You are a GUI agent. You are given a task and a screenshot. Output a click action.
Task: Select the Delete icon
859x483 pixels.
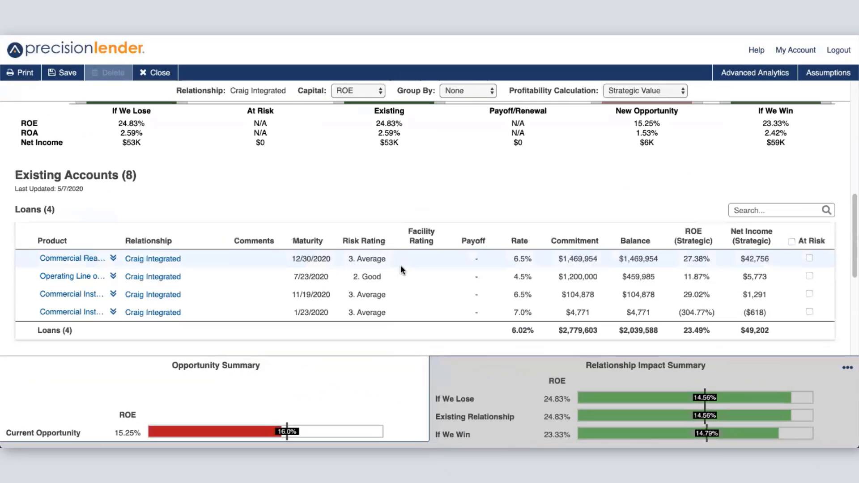(95, 72)
